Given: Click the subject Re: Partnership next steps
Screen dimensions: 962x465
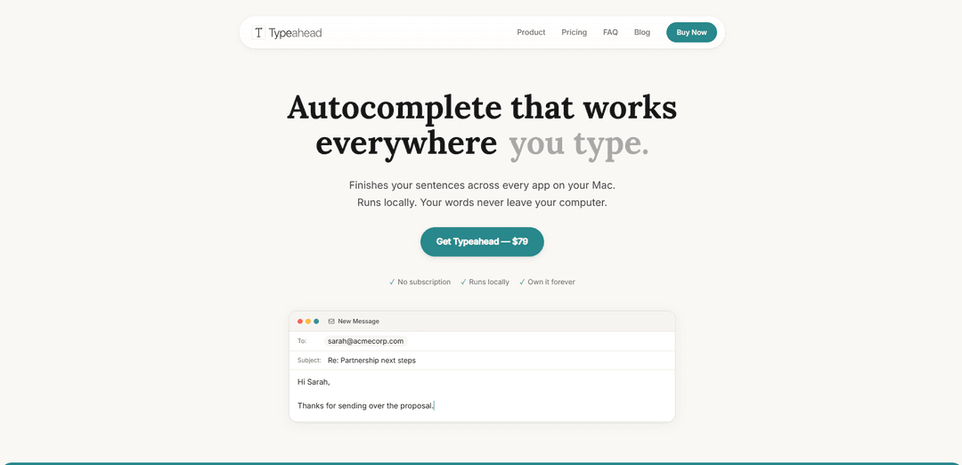Looking at the screenshot, I should (371, 361).
